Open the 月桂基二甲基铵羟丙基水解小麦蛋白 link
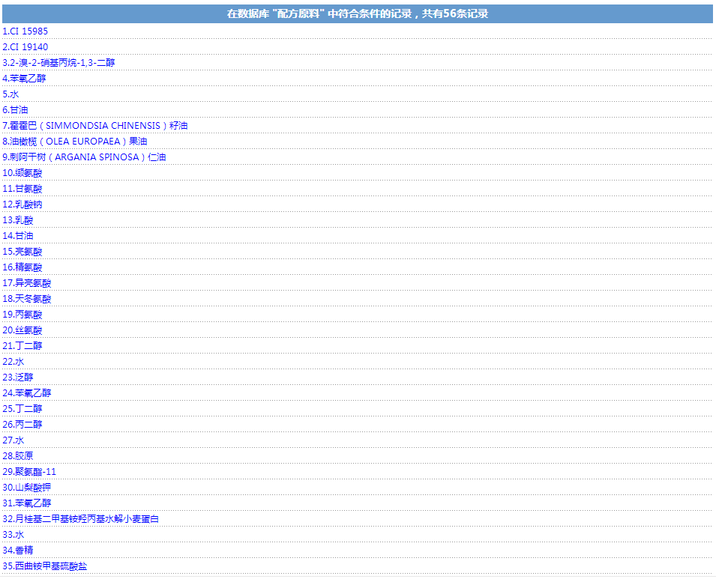The width and height of the screenshot is (716, 579). pyautogui.click(x=81, y=519)
